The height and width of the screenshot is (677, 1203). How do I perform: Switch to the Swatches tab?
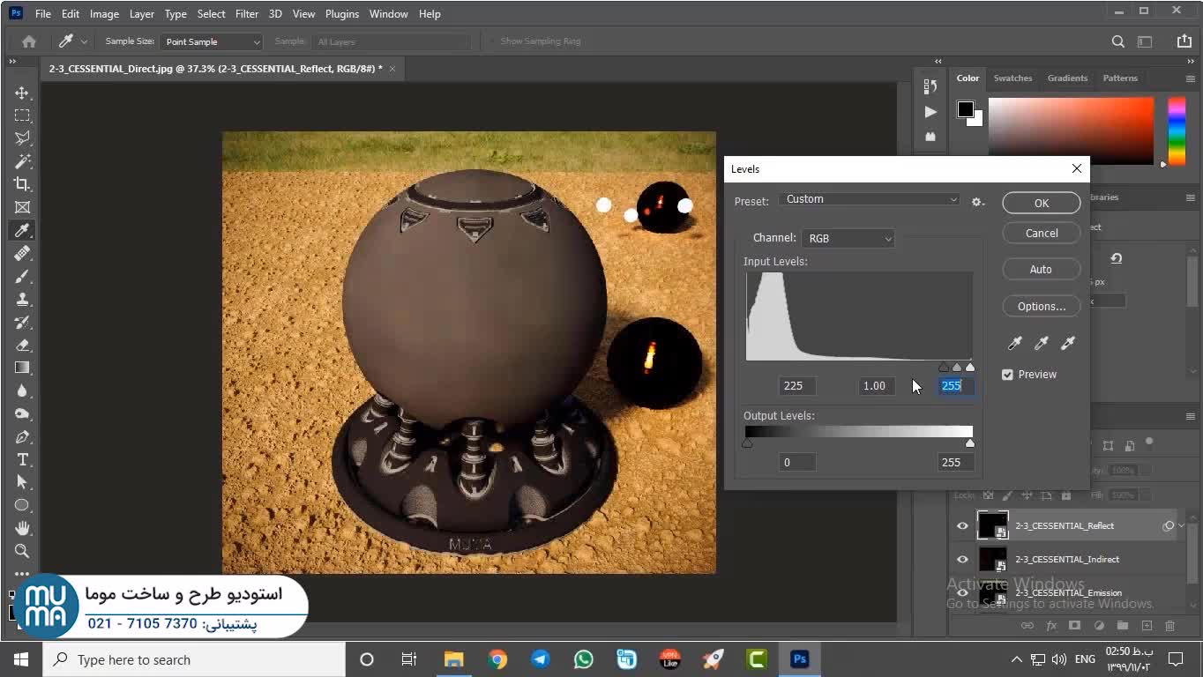click(x=1012, y=78)
